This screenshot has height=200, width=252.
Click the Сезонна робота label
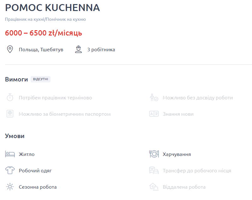click(x=38, y=187)
